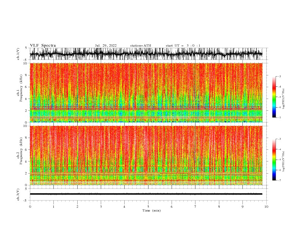
Task: Click the "Time (min)" axis title
Action: [x=152, y=210]
